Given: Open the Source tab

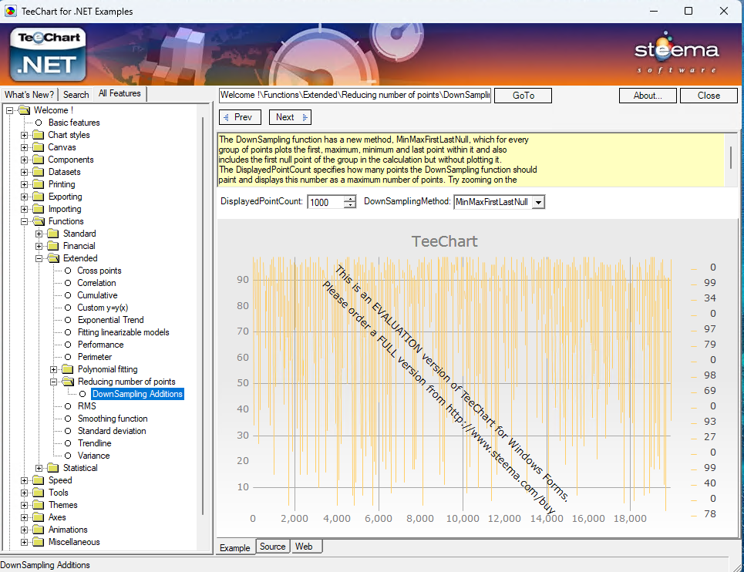Looking at the screenshot, I should click(x=272, y=547).
